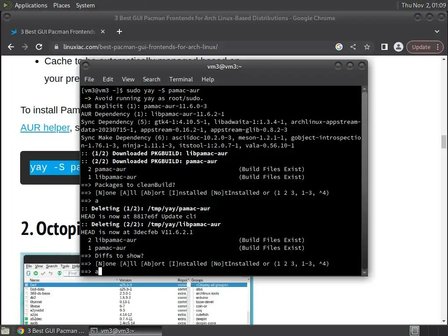This screenshot has width=448, height=336.
Task: Open the terminal File menu
Action: point(89,79)
